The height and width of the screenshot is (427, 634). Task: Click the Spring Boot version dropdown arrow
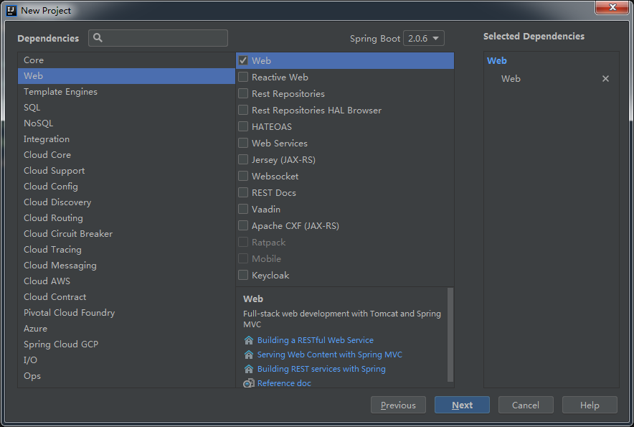[x=435, y=38]
